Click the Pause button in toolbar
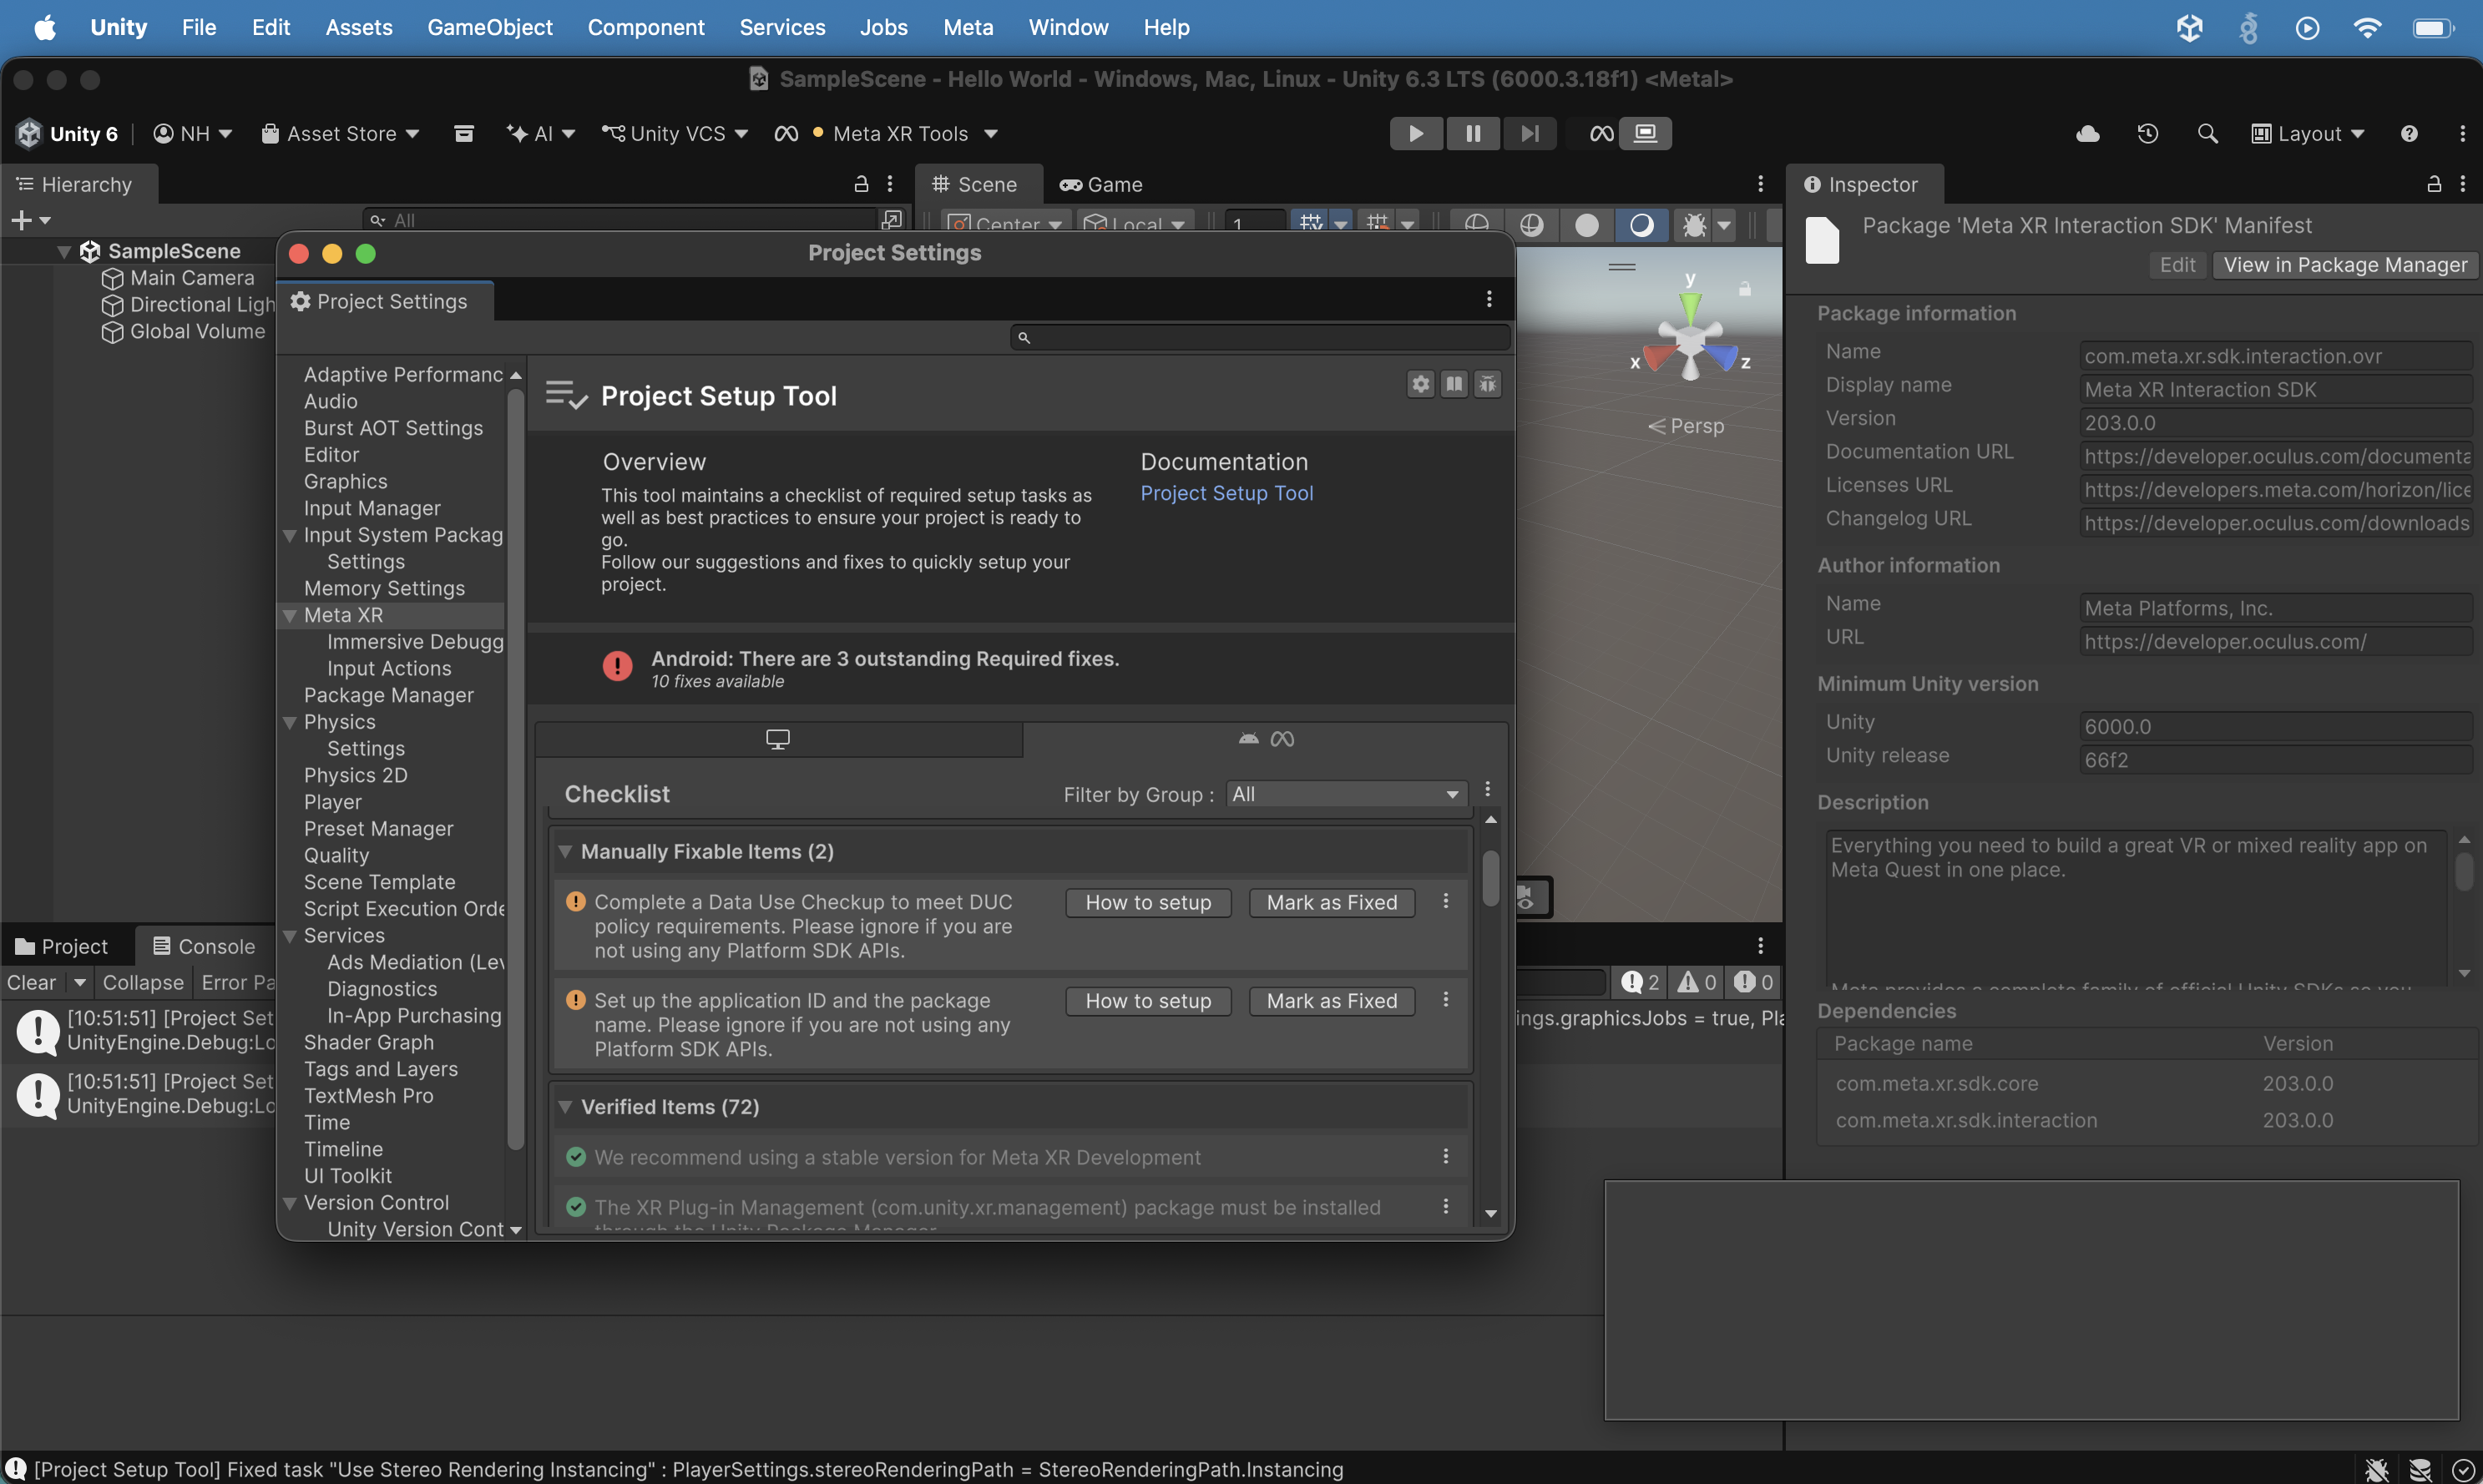 [x=1472, y=133]
